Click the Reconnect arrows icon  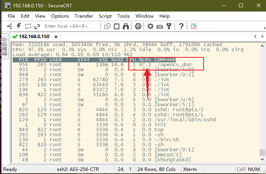click(x=28, y=26)
